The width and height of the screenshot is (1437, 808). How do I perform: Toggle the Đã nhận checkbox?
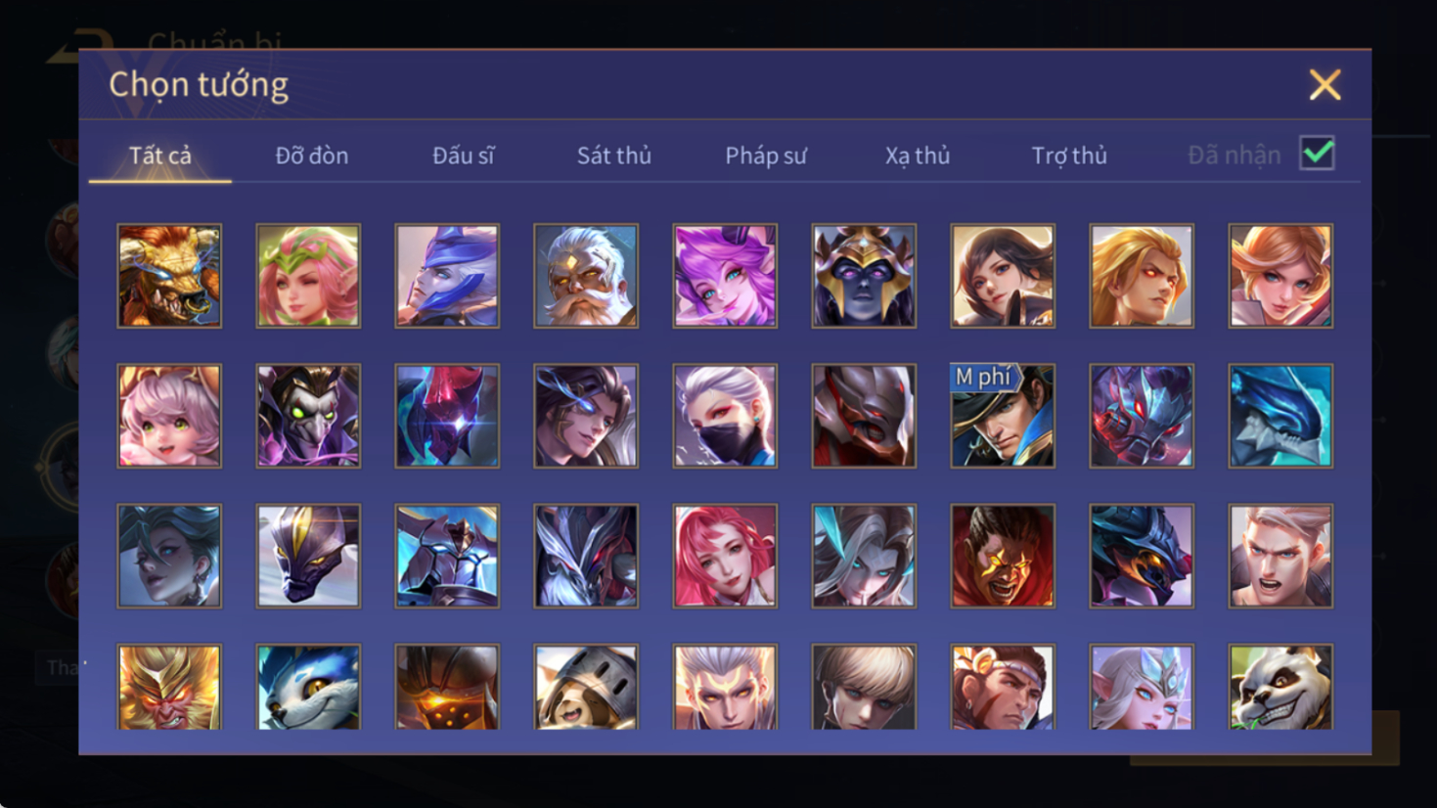[x=1317, y=154]
